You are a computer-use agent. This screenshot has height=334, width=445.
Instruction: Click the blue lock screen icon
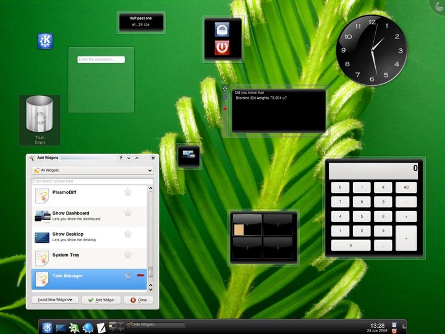click(222, 29)
